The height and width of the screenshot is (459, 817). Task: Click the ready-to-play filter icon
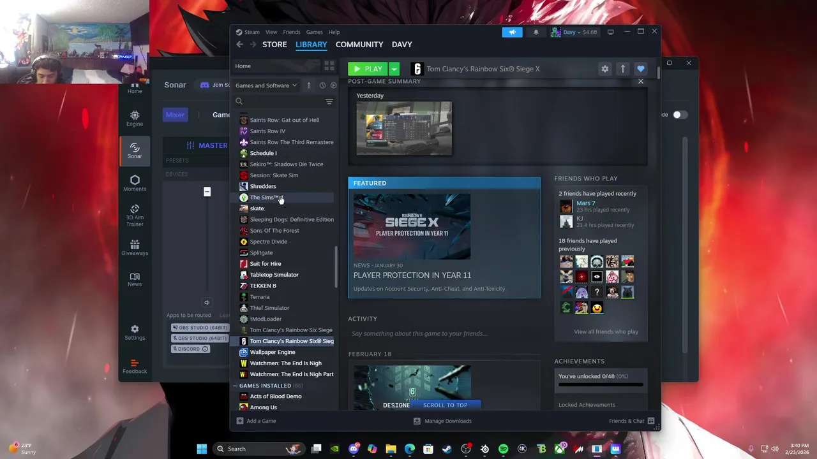pos(333,85)
